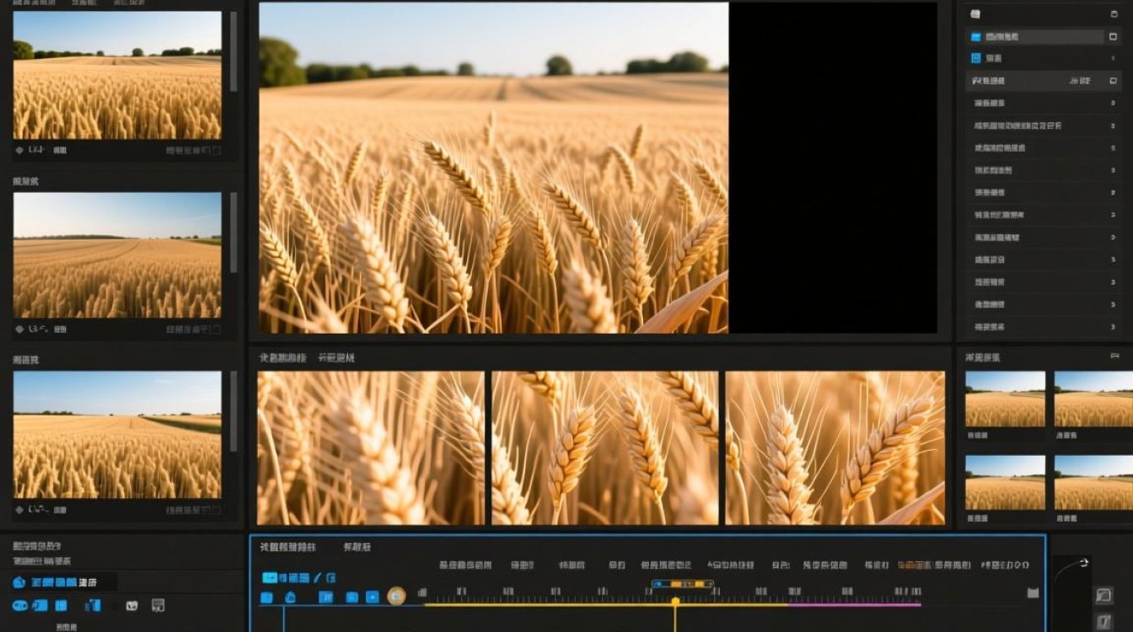This screenshot has width=1133, height=632.
Task: Open the second tab in the timeline panel header
Action: click(x=357, y=548)
